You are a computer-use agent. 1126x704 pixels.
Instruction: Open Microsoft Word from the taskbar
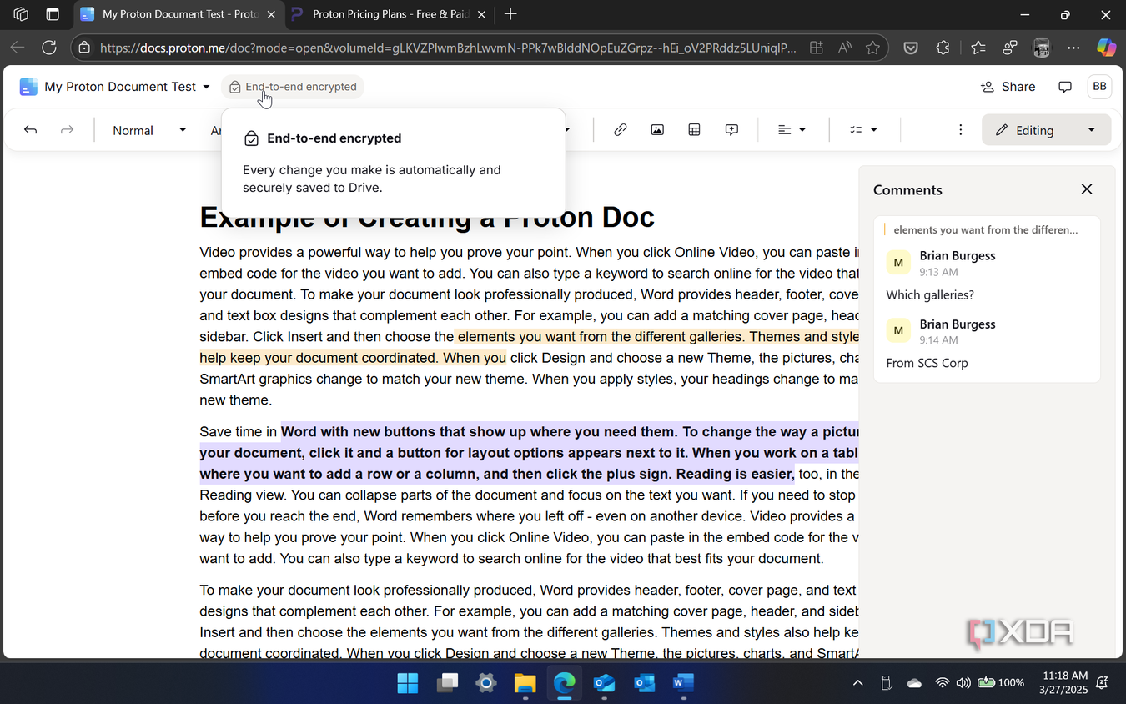pyautogui.click(x=683, y=684)
